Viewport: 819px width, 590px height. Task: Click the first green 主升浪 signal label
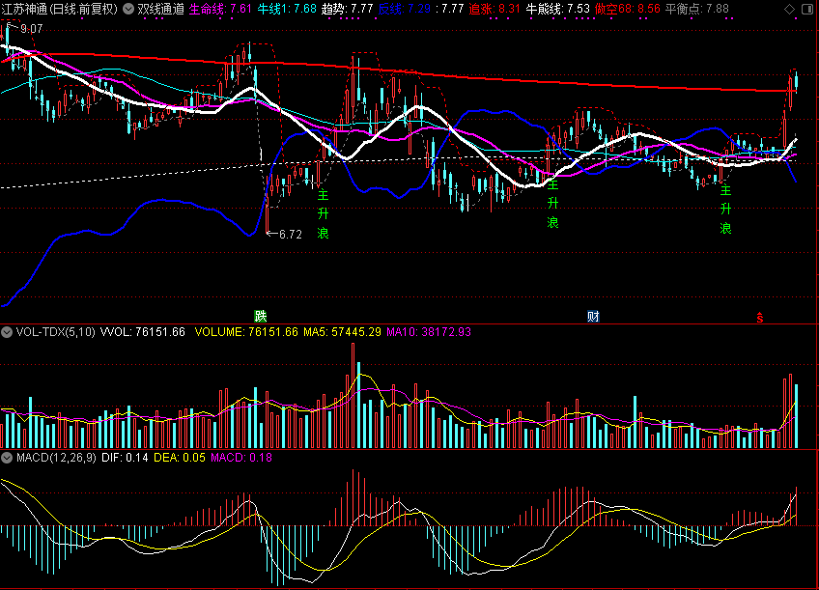point(324,214)
